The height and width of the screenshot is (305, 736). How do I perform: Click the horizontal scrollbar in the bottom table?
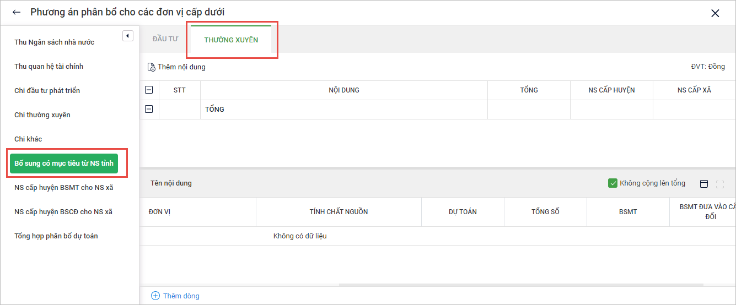(x=521, y=285)
